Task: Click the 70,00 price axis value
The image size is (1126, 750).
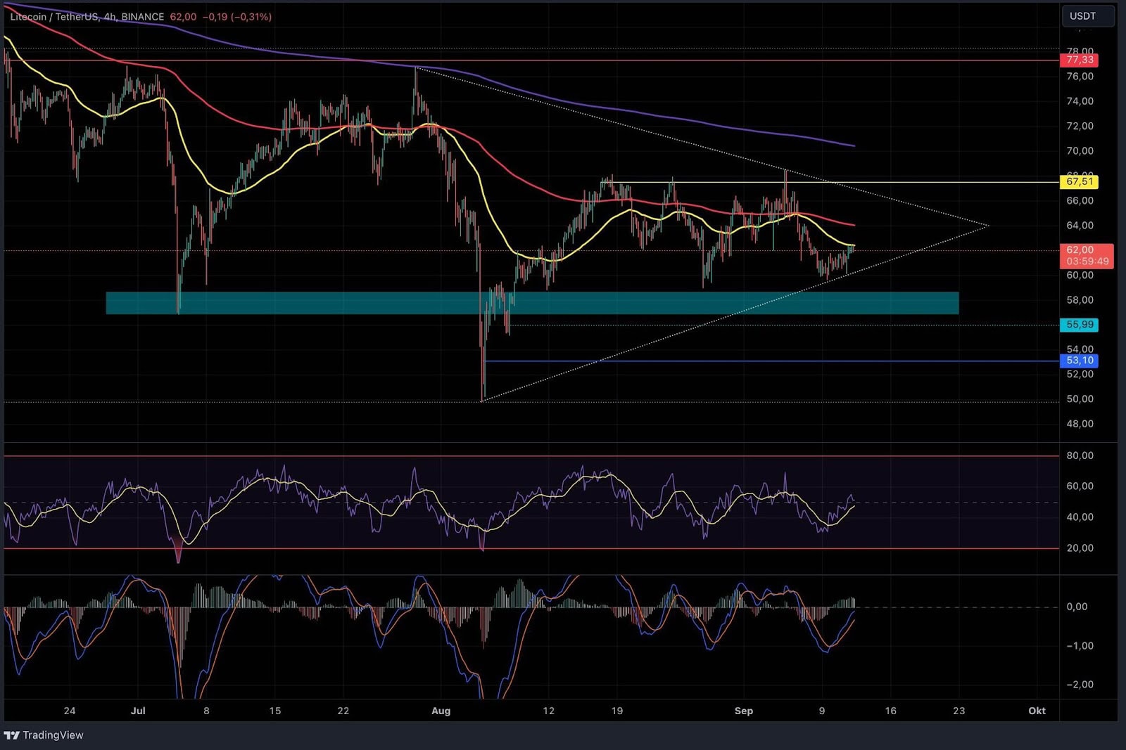Action: (1080, 151)
